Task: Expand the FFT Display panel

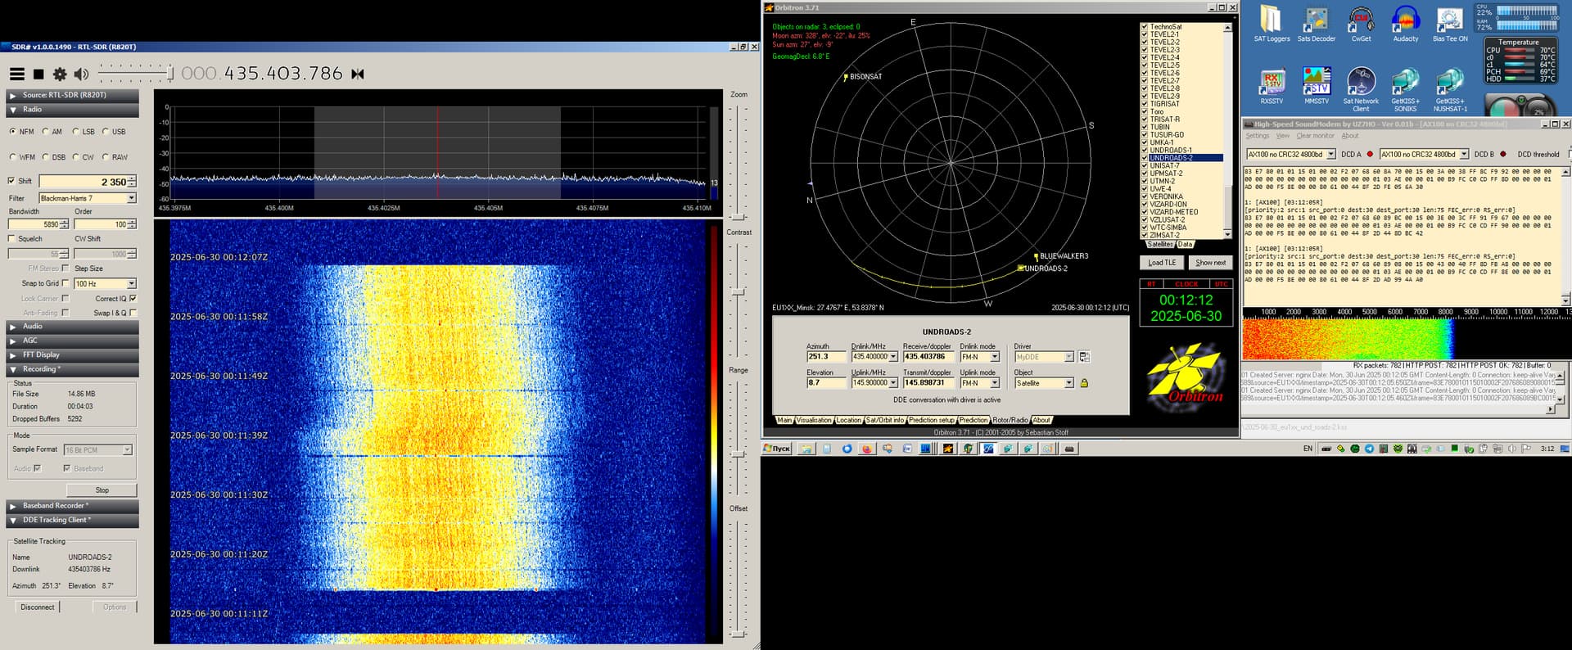Action: point(72,355)
